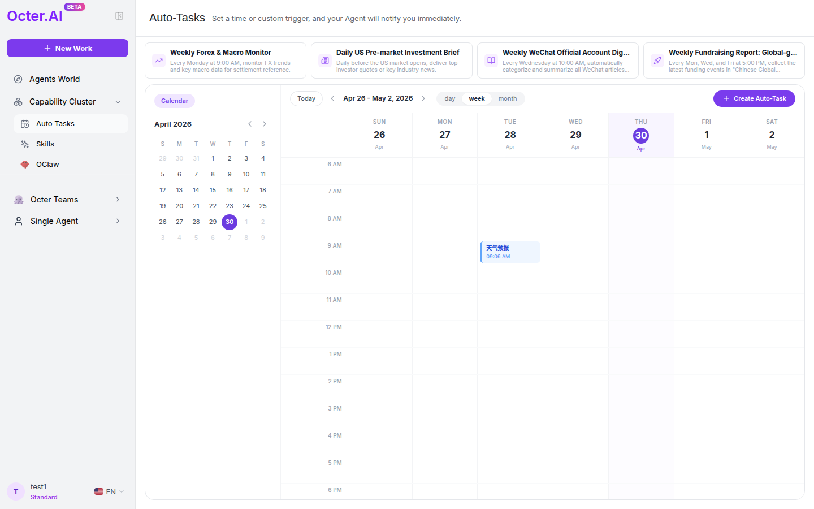Click Create Auto-Task button
This screenshot has height=509, width=814.
click(x=754, y=98)
